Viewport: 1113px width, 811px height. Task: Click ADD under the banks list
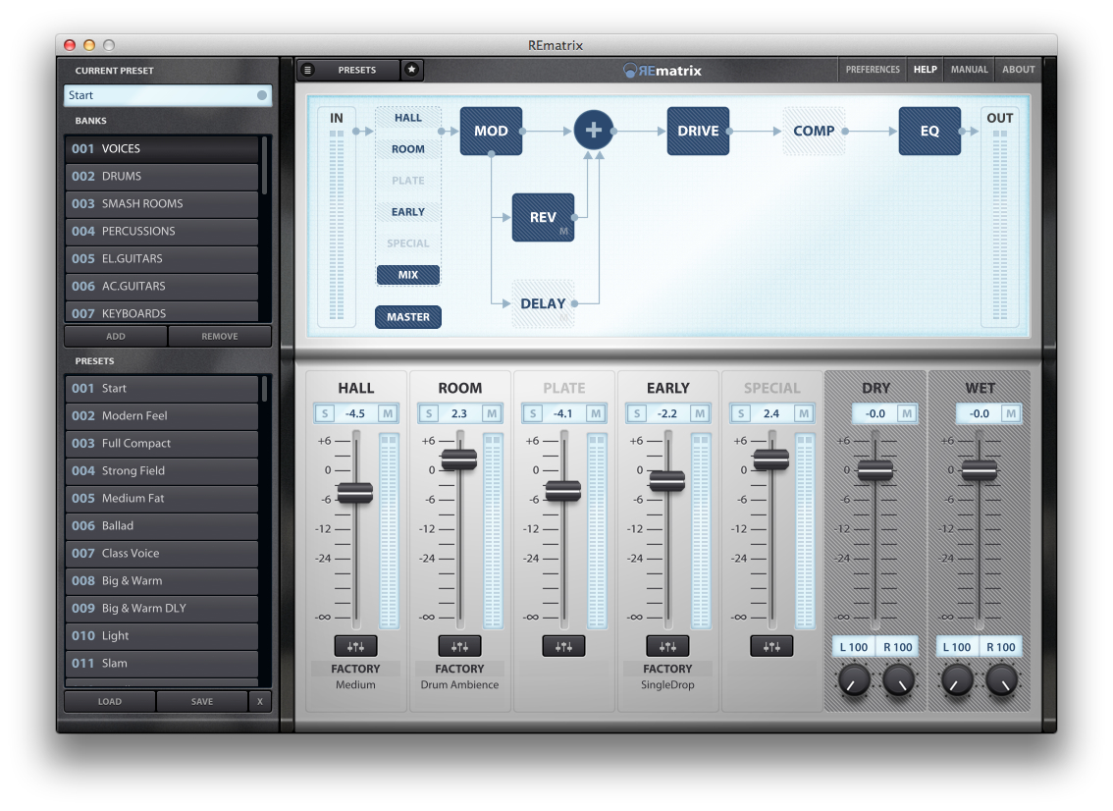click(115, 336)
